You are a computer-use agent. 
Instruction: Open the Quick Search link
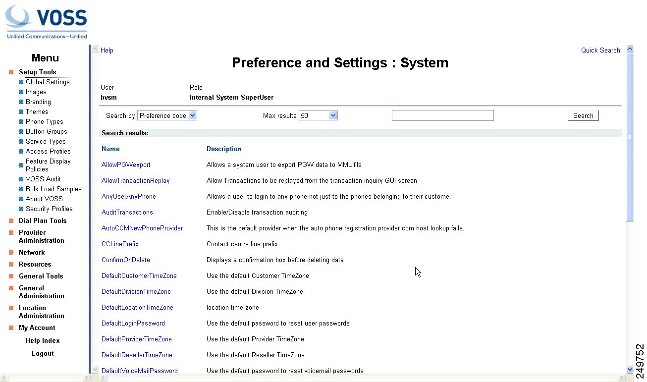pos(600,50)
